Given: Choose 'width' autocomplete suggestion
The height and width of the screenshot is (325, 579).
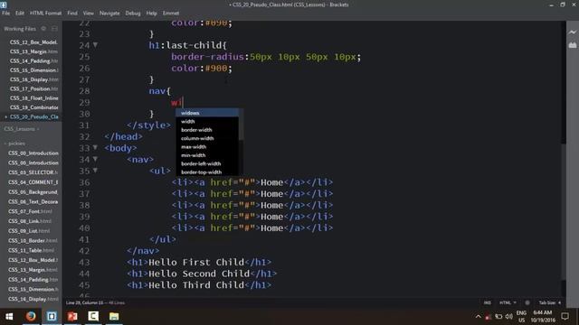Looking at the screenshot, I should (x=207, y=121).
